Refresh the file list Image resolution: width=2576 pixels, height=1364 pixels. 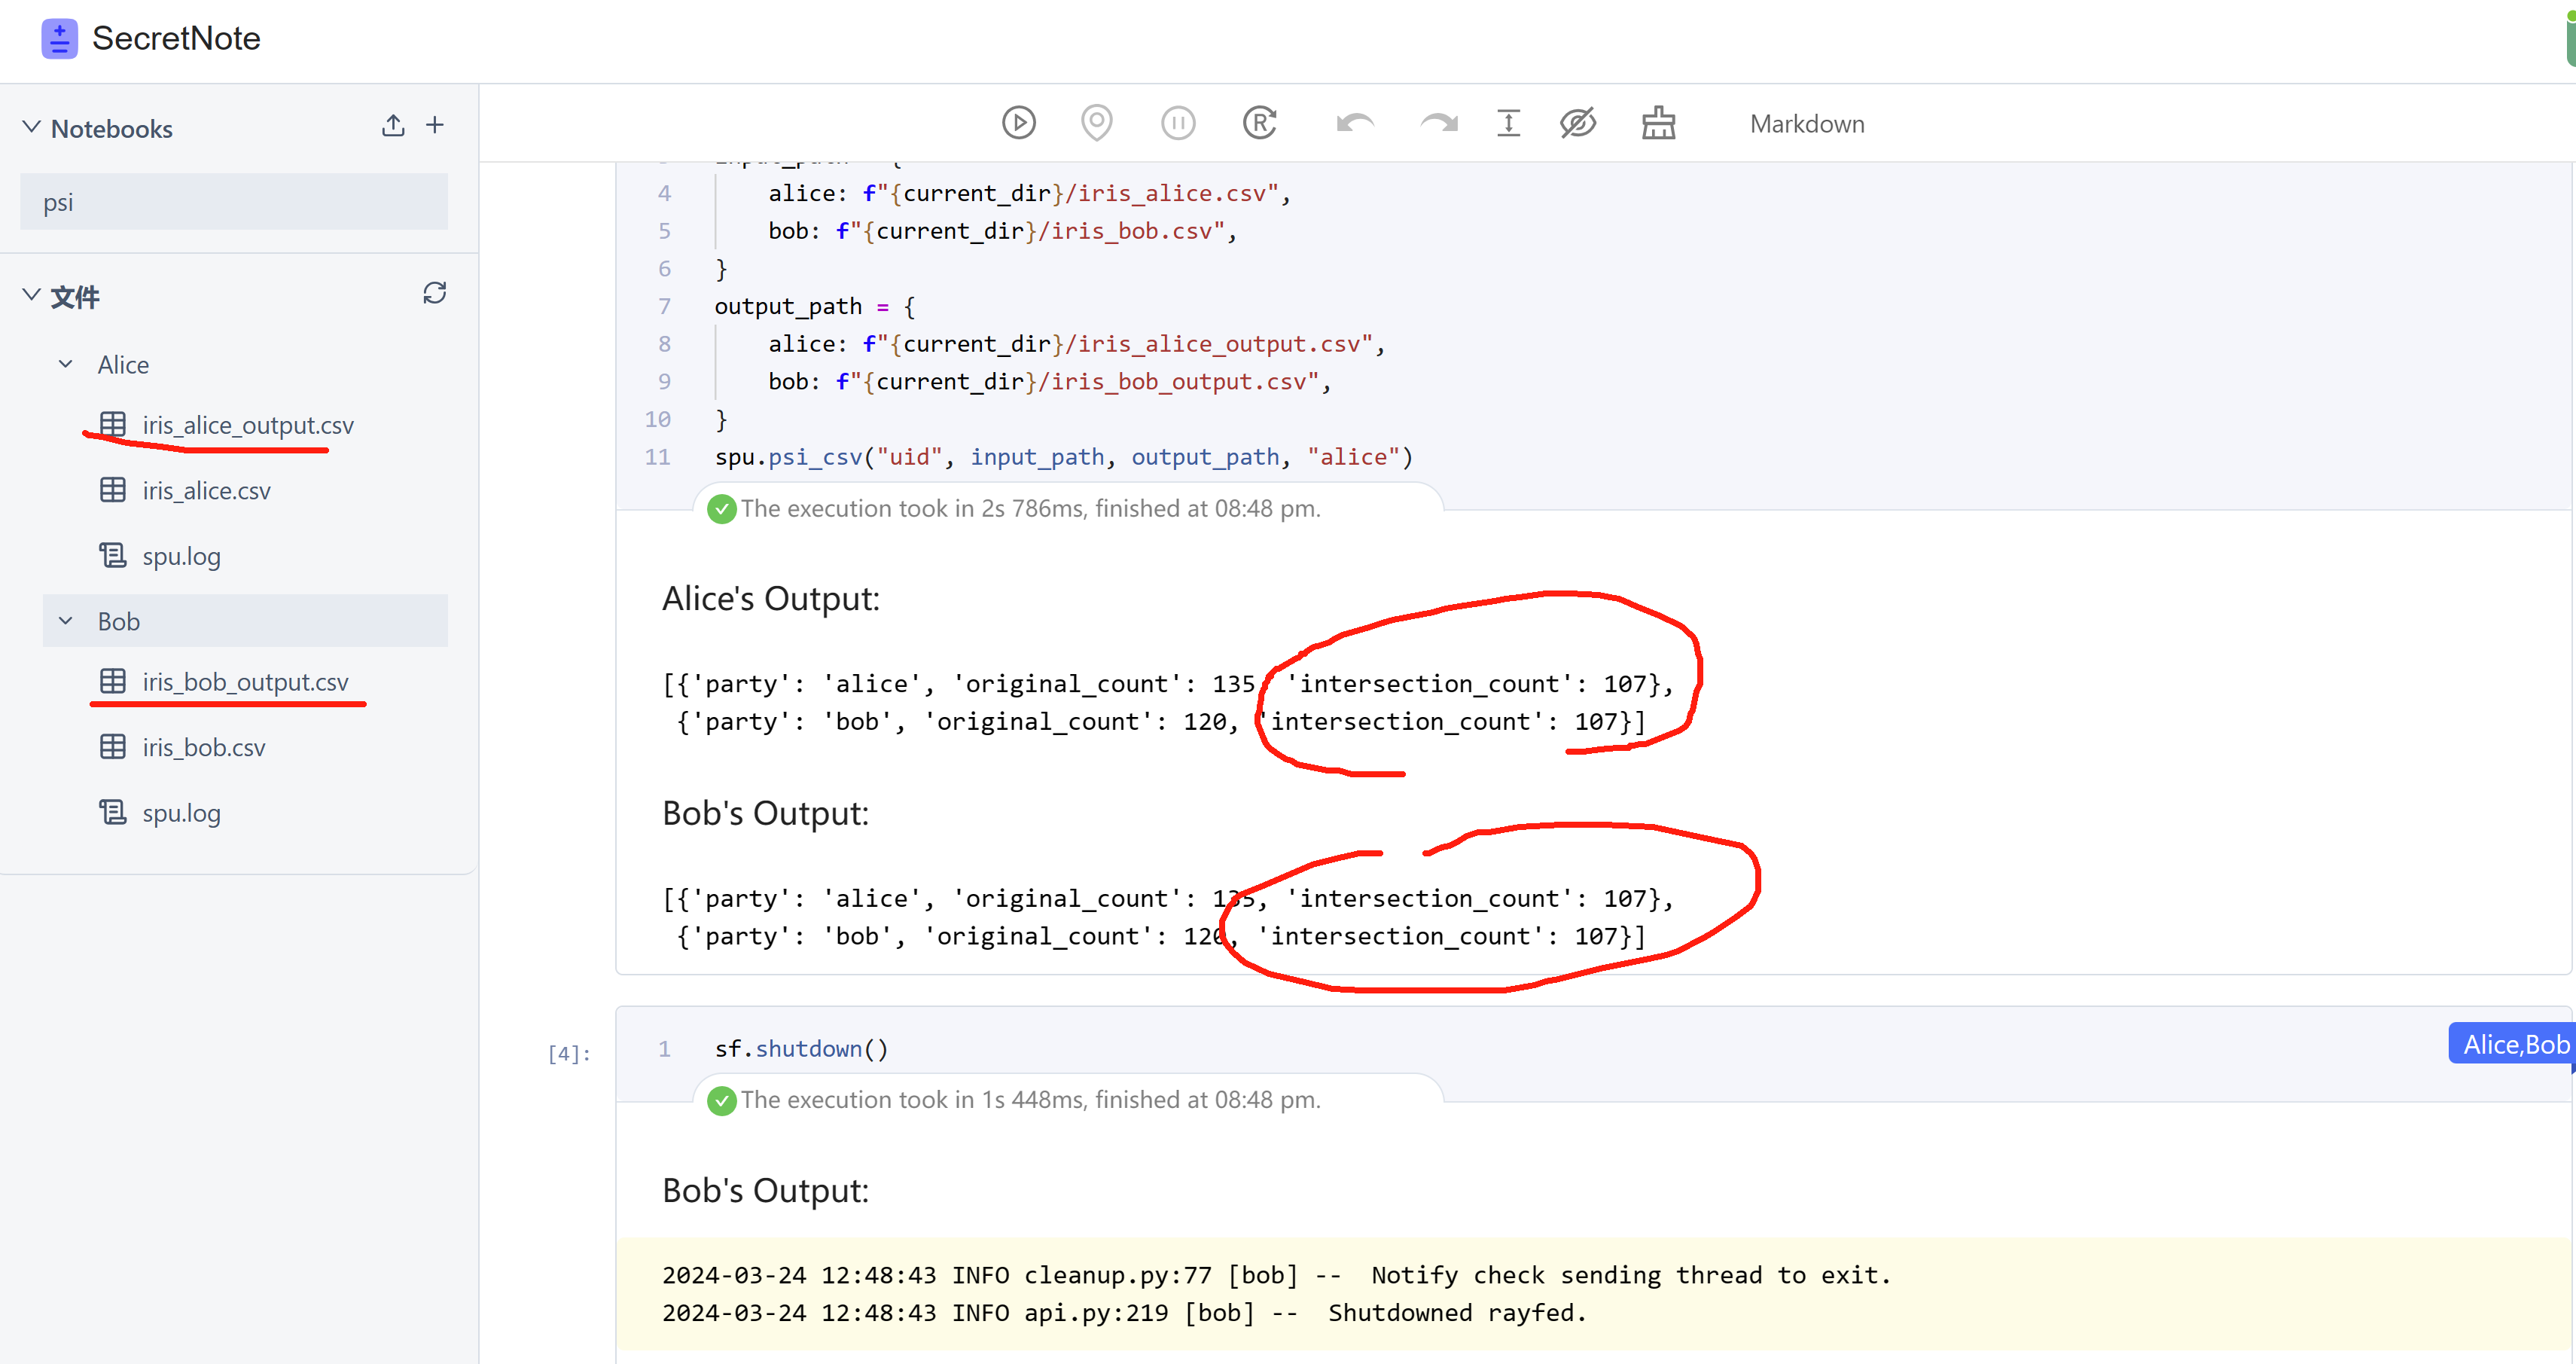coord(434,293)
